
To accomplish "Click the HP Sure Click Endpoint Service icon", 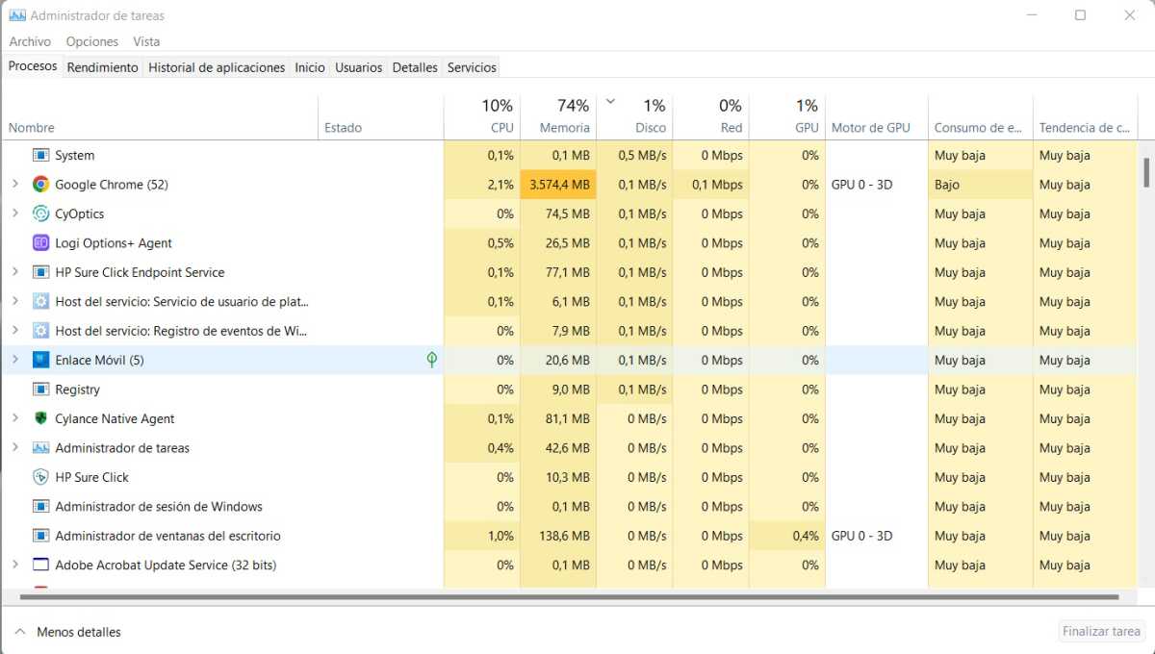I will (x=40, y=272).
